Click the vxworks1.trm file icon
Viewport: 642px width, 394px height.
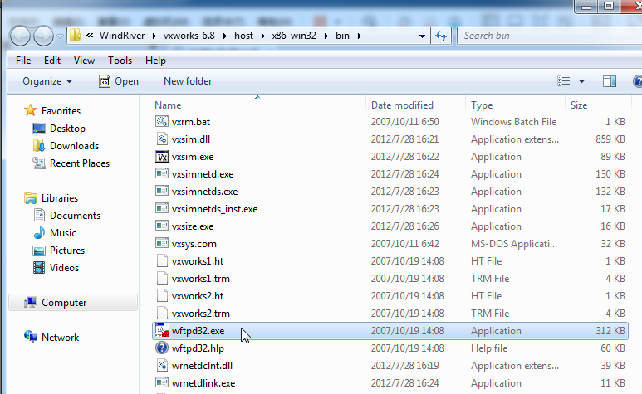coord(162,279)
